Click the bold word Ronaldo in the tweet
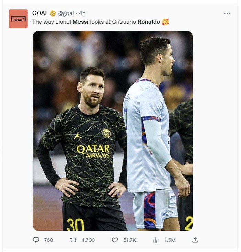Image resolution: width=241 pixels, height=252 pixels. 149,22
